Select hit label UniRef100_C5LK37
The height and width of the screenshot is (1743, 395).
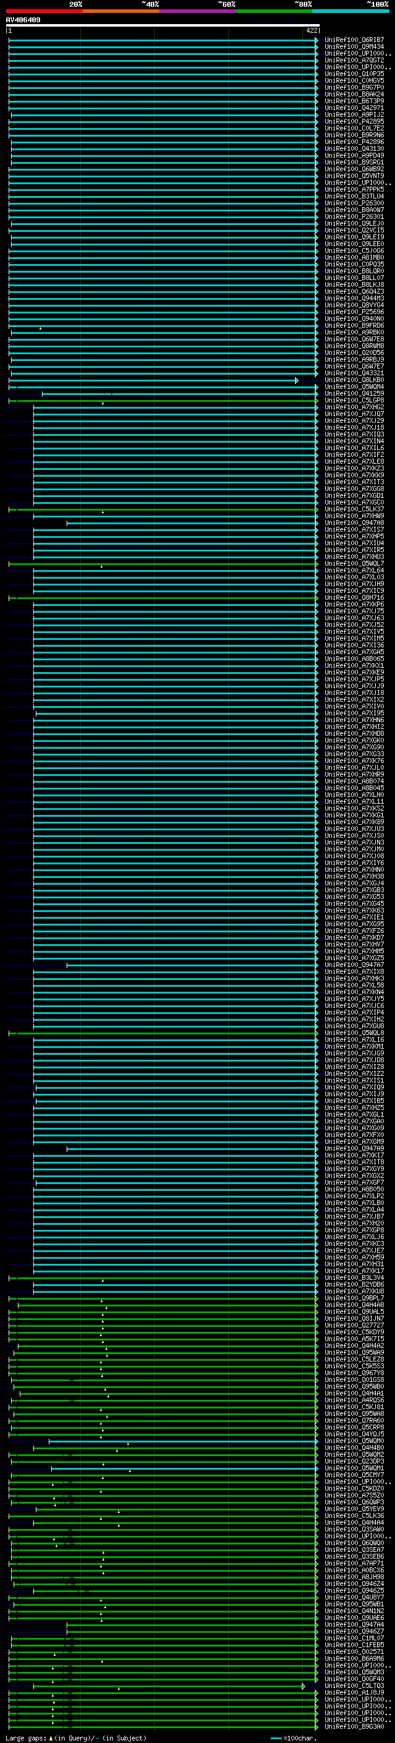pos(354,509)
